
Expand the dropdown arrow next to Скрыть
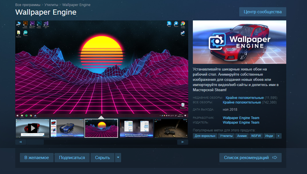point(118,158)
